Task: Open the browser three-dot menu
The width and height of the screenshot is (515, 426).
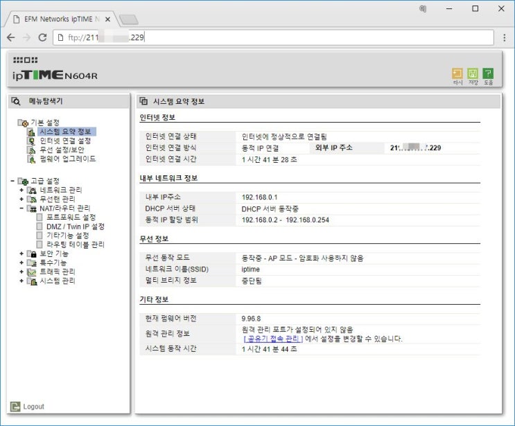Action: point(505,37)
